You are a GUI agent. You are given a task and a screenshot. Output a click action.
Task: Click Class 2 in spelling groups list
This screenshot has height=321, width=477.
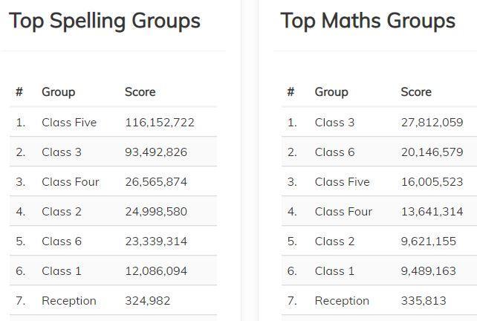pos(62,212)
